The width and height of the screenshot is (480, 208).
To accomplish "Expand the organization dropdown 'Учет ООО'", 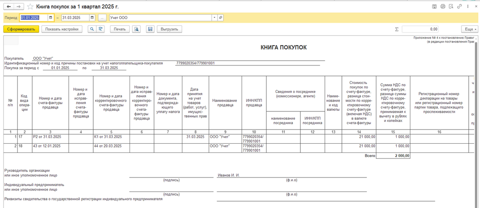I will (214, 18).
